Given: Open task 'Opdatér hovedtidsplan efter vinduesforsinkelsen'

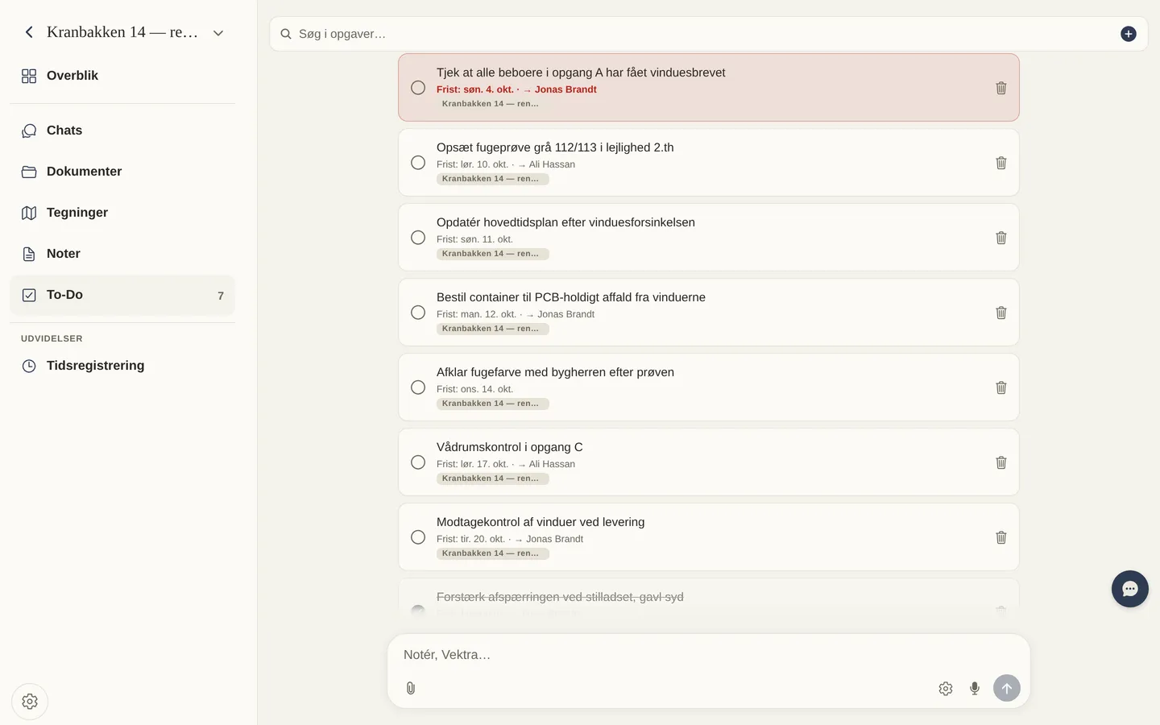Looking at the screenshot, I should [x=565, y=222].
